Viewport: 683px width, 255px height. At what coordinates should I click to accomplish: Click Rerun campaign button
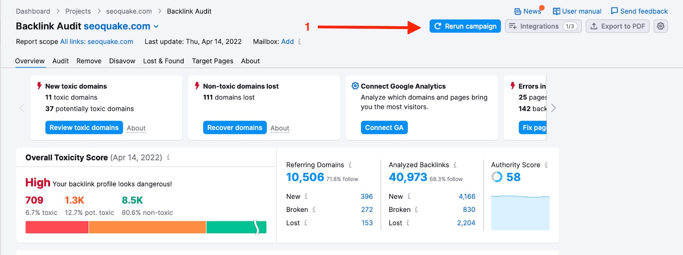coord(465,26)
